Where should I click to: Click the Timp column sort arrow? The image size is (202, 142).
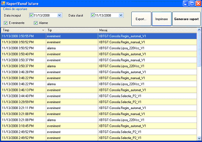coord(43,30)
